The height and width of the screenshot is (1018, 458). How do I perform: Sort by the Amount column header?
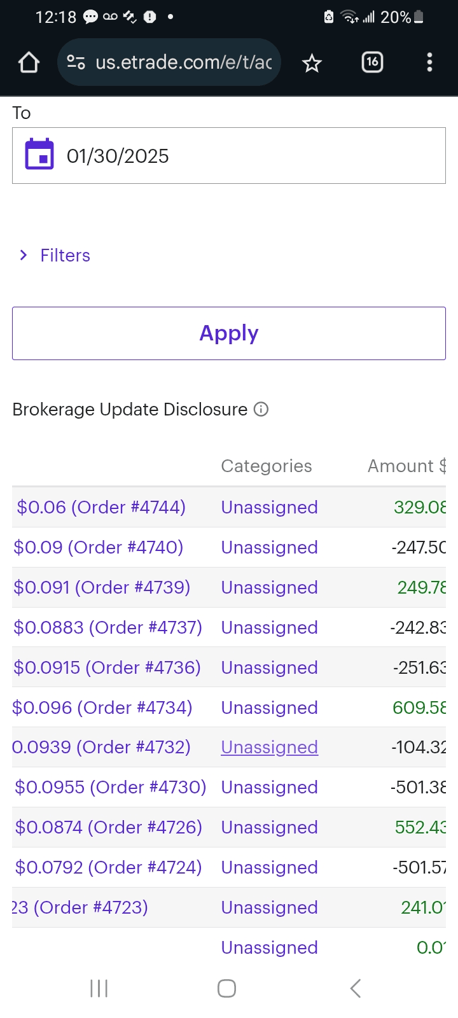pyautogui.click(x=406, y=466)
